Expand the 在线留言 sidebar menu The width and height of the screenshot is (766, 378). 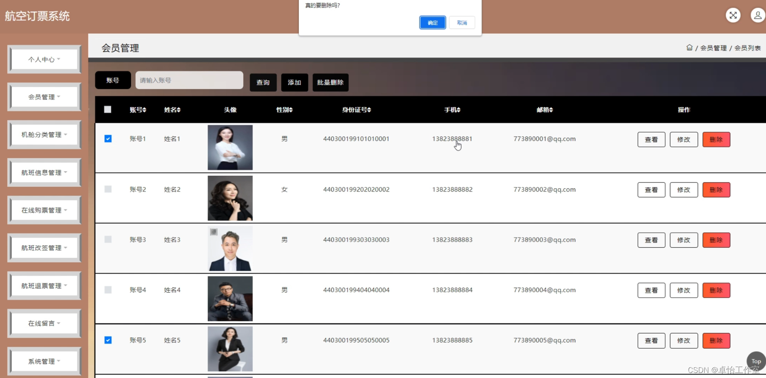(x=44, y=323)
